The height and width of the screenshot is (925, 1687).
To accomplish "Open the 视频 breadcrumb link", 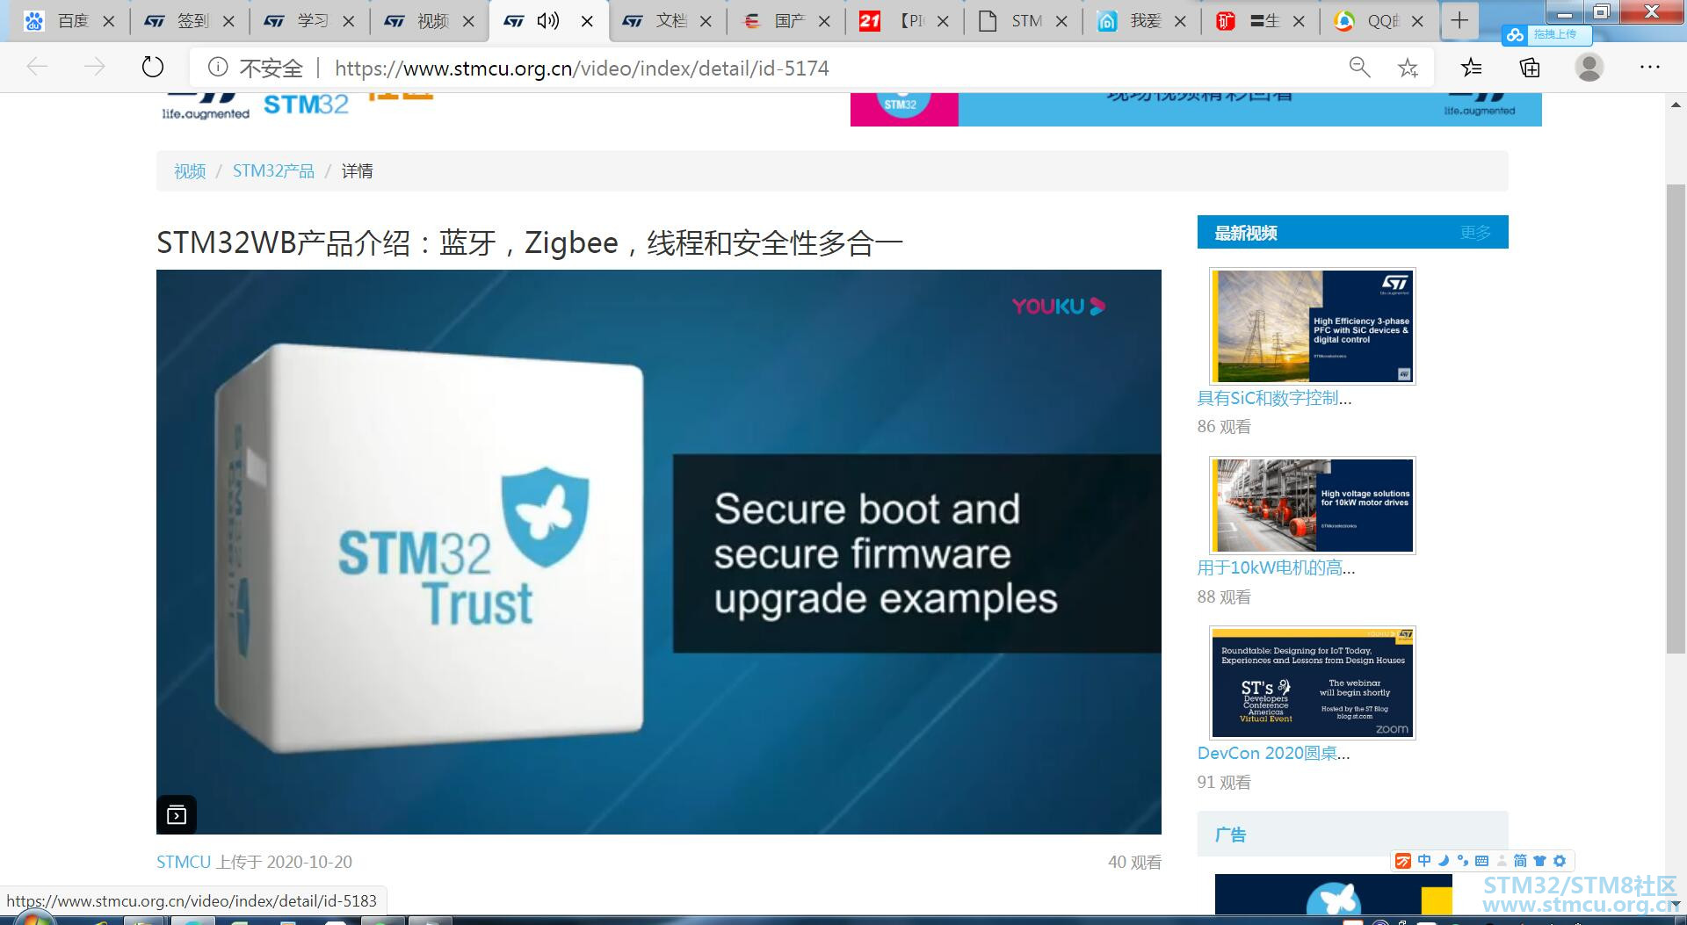I will pos(190,171).
